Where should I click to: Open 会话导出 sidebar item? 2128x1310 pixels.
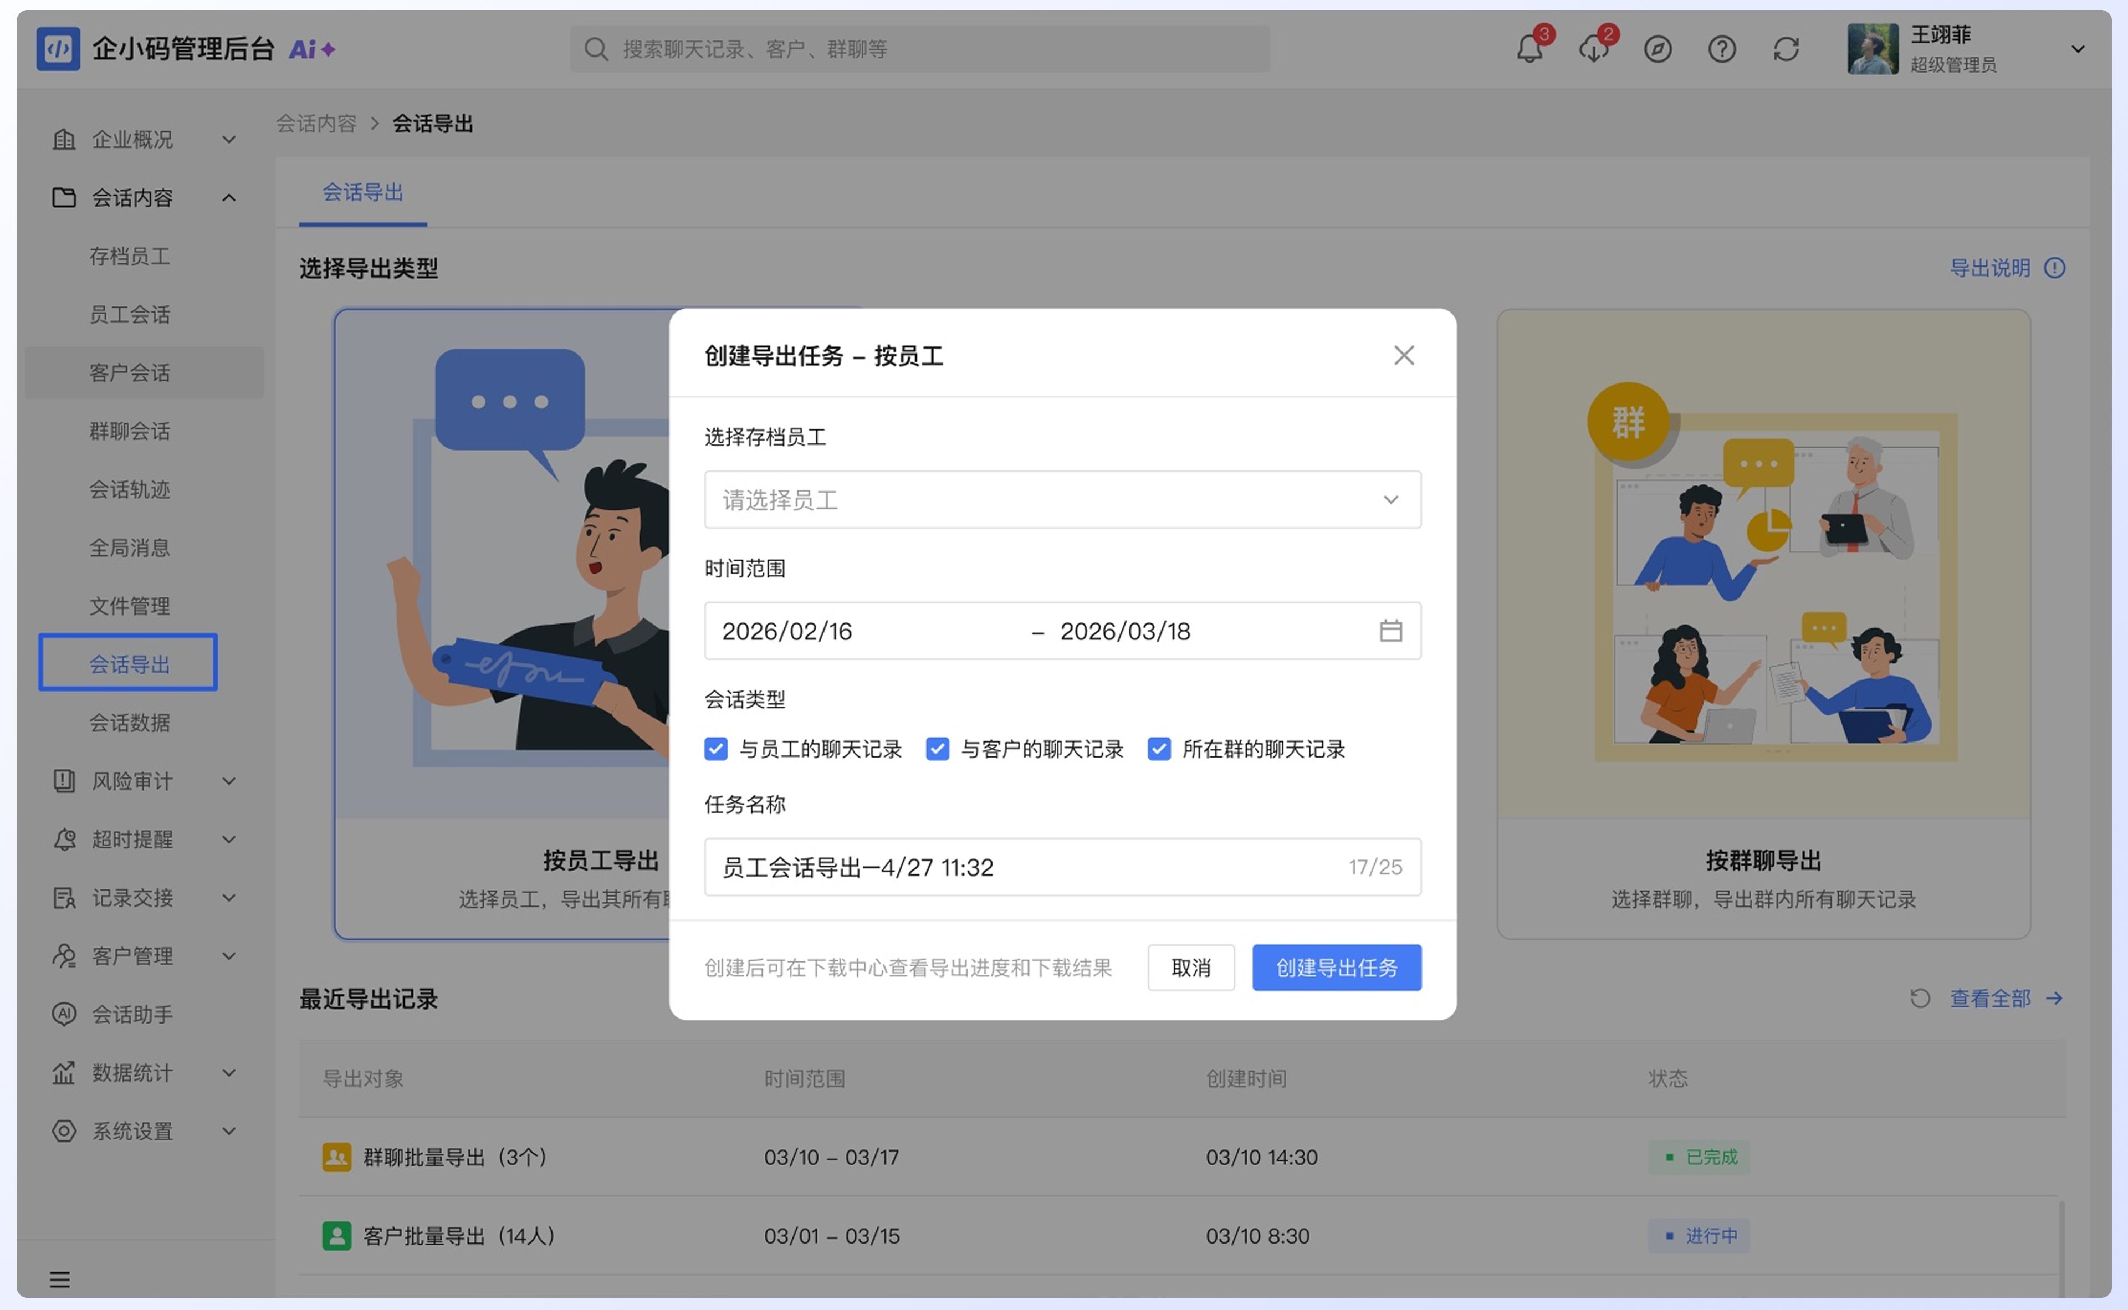click(x=128, y=663)
